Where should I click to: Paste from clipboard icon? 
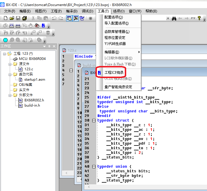point(46,18)
